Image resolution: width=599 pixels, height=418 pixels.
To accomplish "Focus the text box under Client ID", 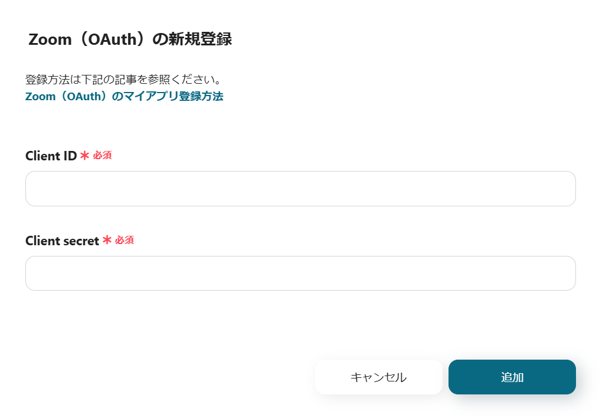I will [300, 189].
